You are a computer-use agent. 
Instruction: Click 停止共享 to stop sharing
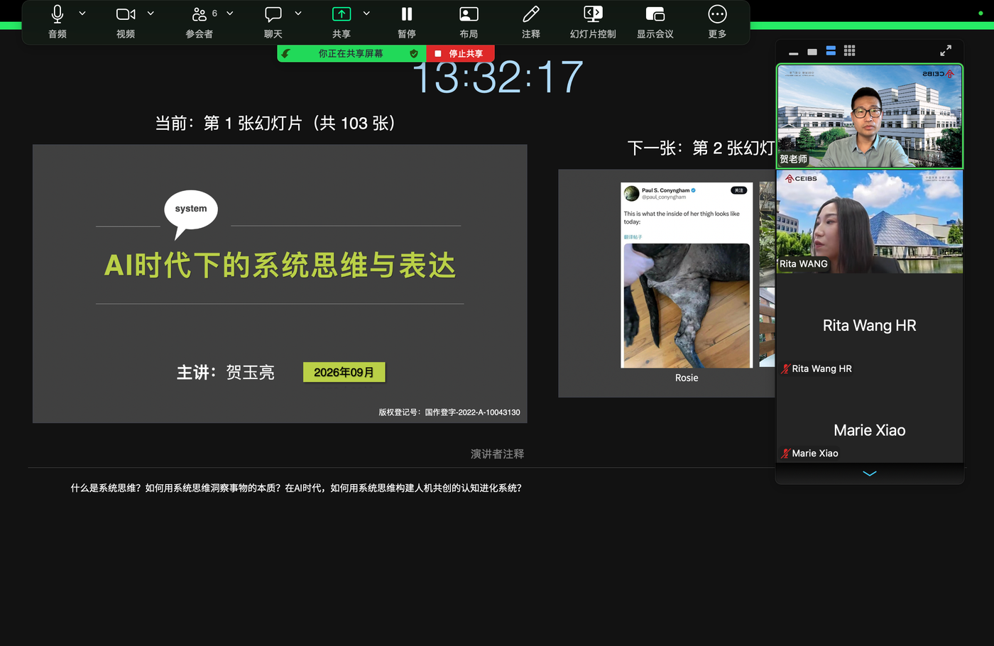point(460,54)
